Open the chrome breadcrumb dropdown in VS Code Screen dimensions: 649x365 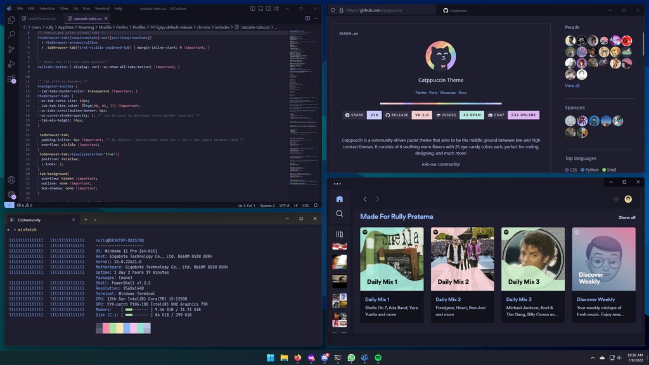(204, 28)
